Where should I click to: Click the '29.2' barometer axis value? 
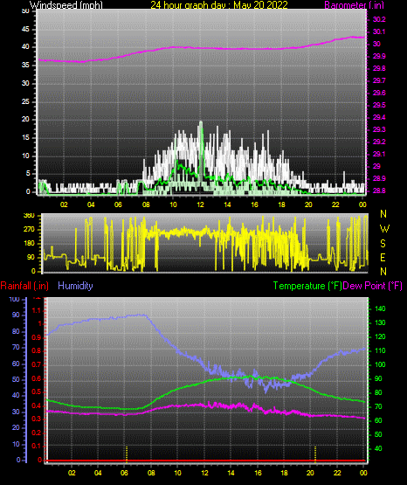[379, 142]
